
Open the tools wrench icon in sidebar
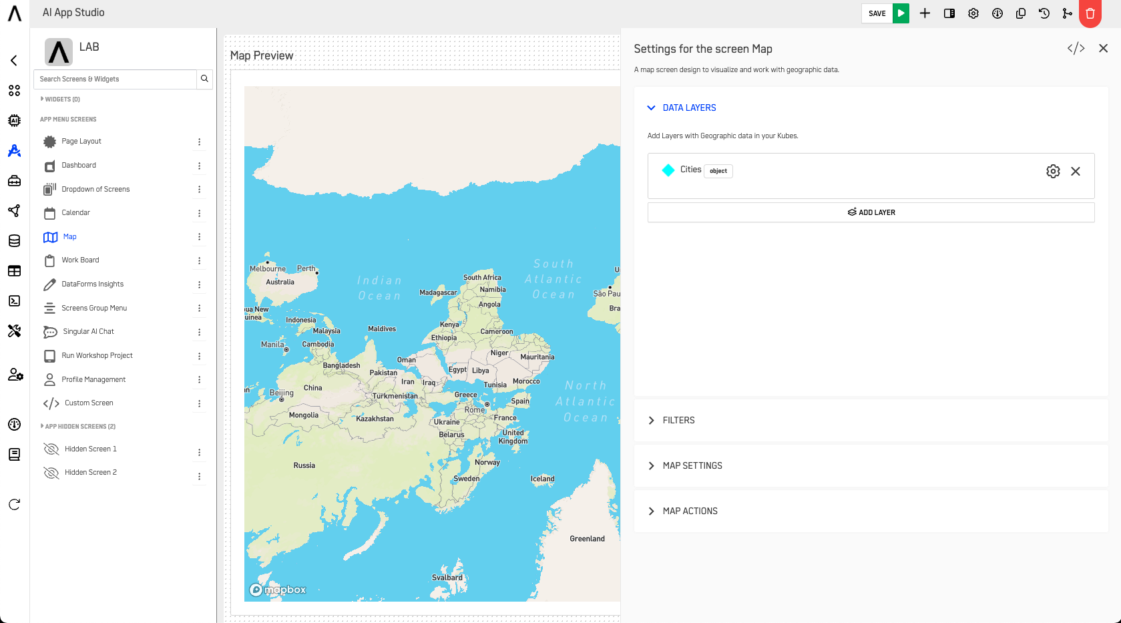pyautogui.click(x=14, y=331)
